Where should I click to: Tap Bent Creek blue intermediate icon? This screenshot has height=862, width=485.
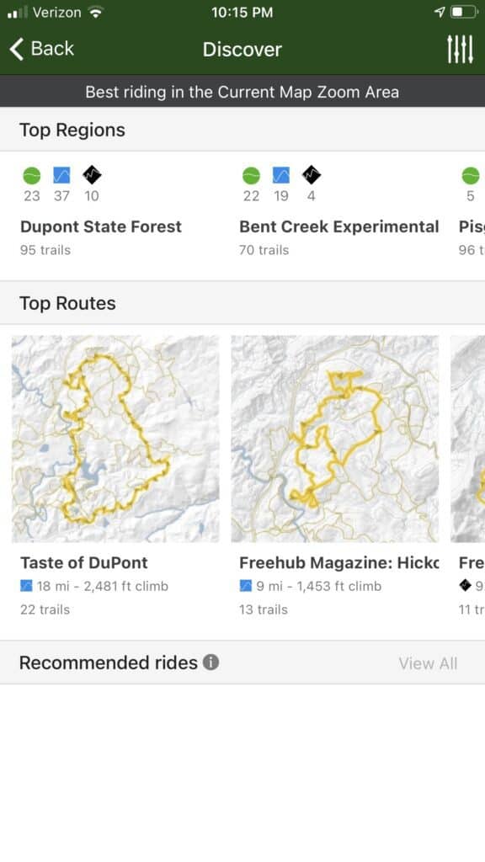pyautogui.click(x=281, y=175)
